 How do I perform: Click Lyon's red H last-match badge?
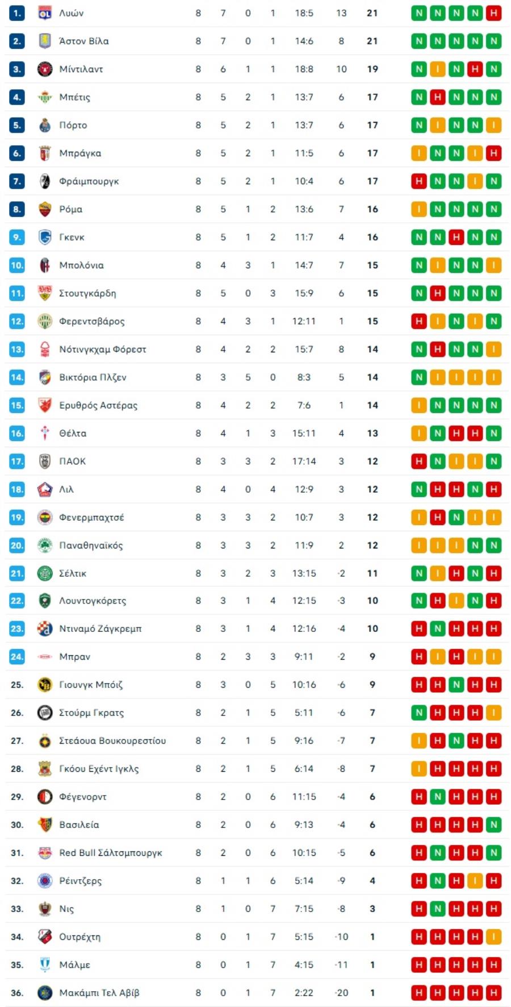(493, 13)
